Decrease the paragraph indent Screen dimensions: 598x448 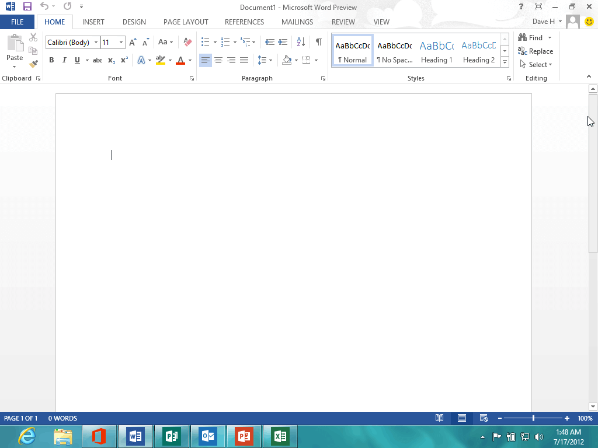coord(270,42)
